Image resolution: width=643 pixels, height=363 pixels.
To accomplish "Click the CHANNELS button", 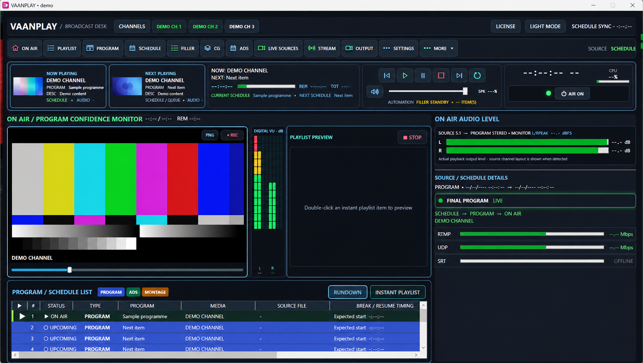I will coord(132,27).
